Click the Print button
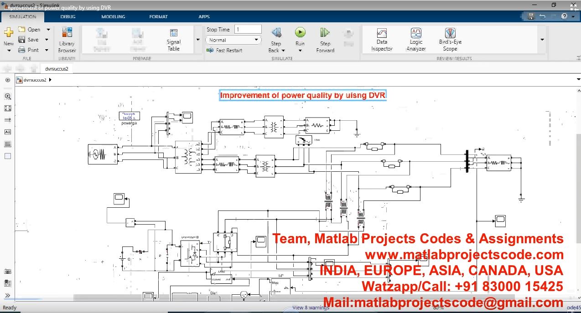 point(29,50)
